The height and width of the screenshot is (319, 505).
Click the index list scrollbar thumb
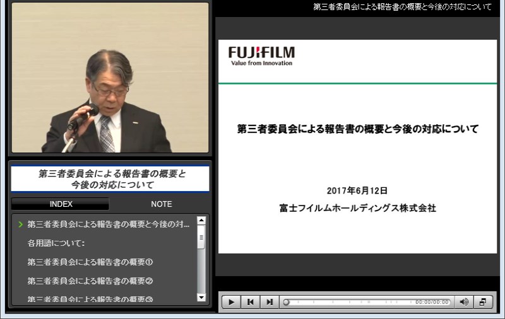tap(201, 237)
